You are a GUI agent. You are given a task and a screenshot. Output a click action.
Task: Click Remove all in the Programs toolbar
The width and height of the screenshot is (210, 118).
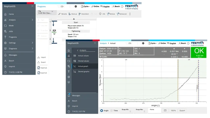click(x=122, y=14)
